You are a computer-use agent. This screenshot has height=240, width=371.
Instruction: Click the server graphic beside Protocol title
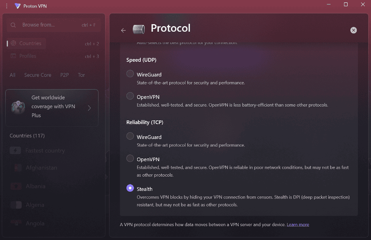coord(138,29)
